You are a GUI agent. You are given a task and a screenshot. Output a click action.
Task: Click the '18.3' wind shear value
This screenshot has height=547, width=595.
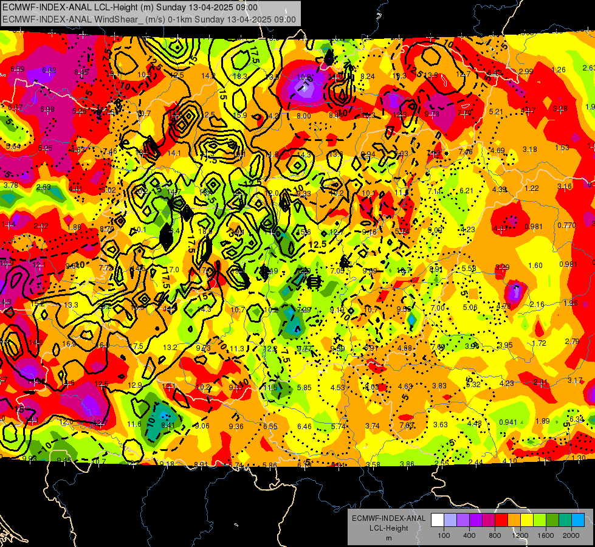240,77
